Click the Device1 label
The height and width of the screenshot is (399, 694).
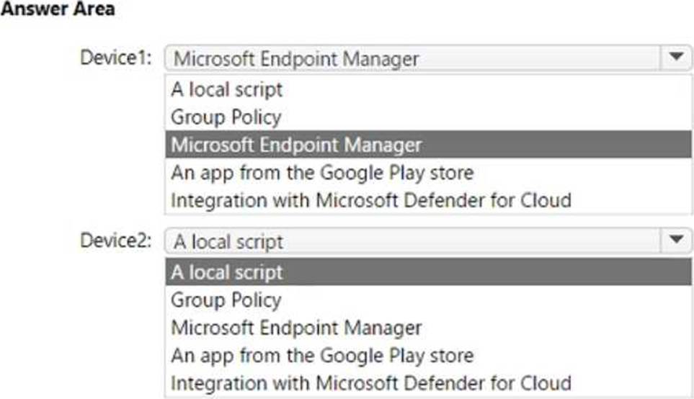click(x=116, y=58)
